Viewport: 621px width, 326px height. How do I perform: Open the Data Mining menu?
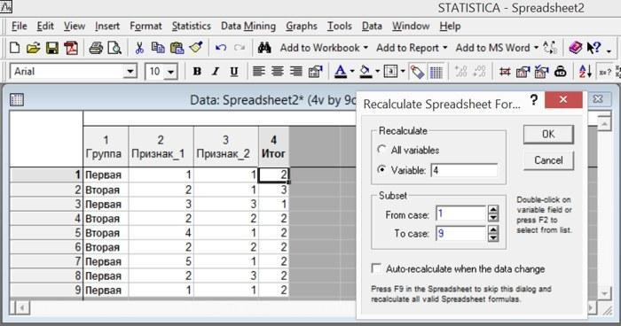coord(248,26)
